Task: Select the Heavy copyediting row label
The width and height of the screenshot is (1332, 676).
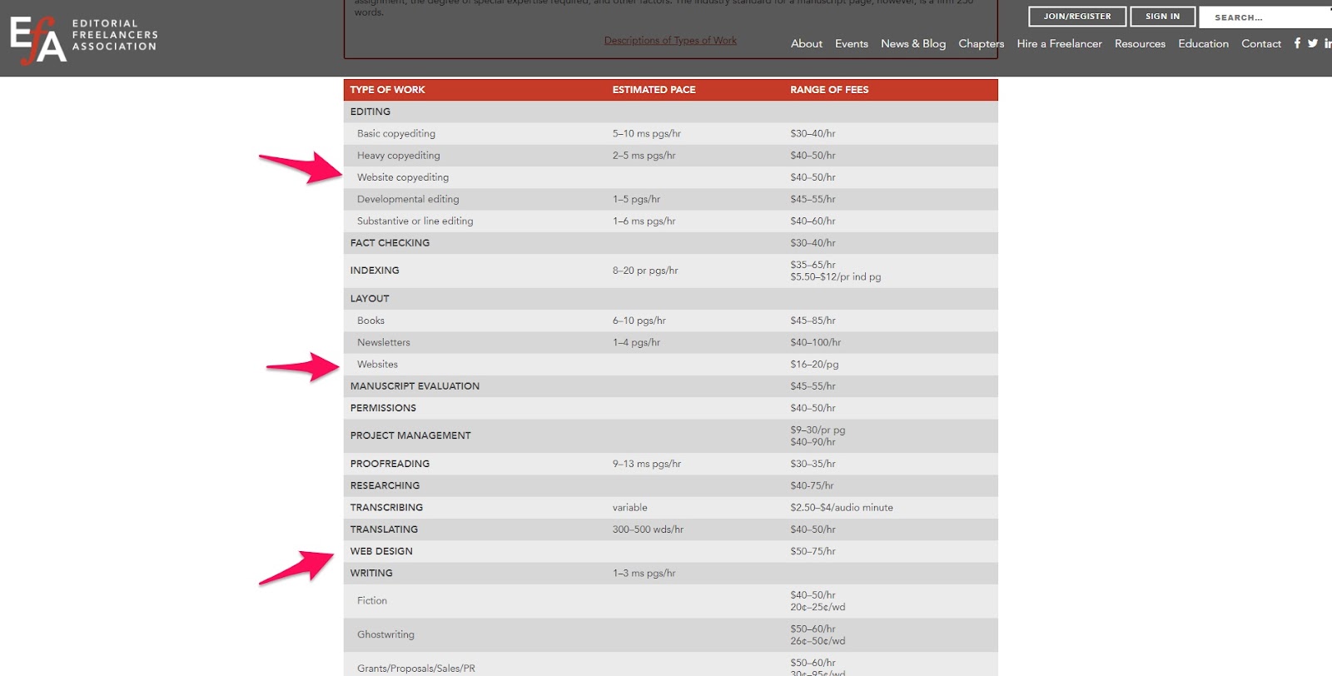Action: click(x=399, y=156)
